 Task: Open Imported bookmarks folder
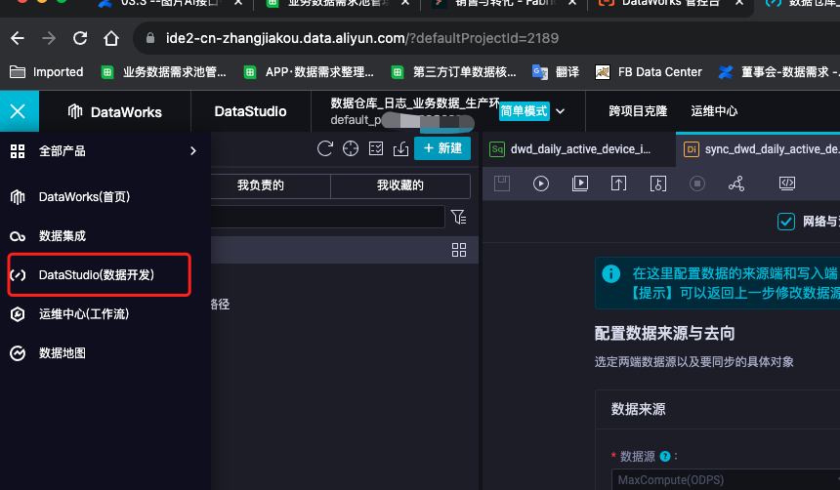tap(47, 72)
